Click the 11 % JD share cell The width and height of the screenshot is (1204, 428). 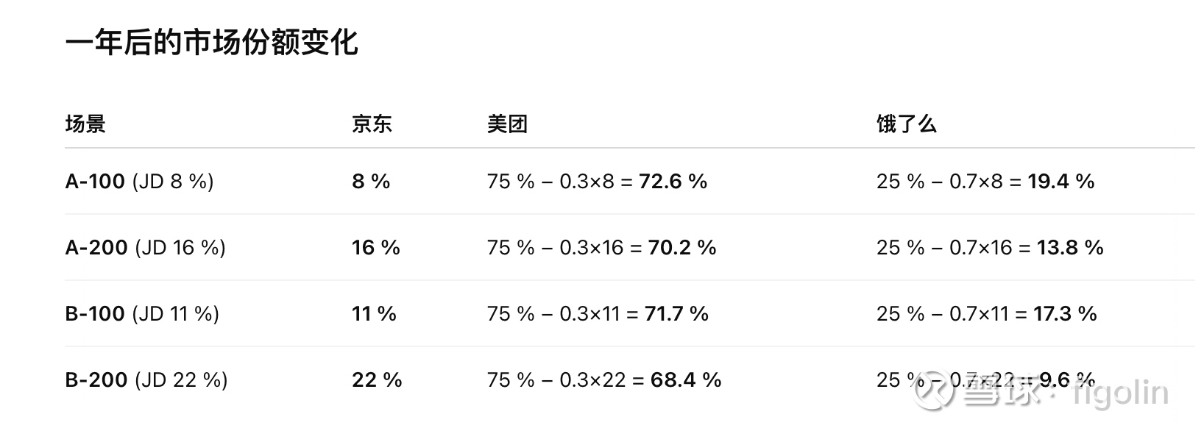point(374,313)
